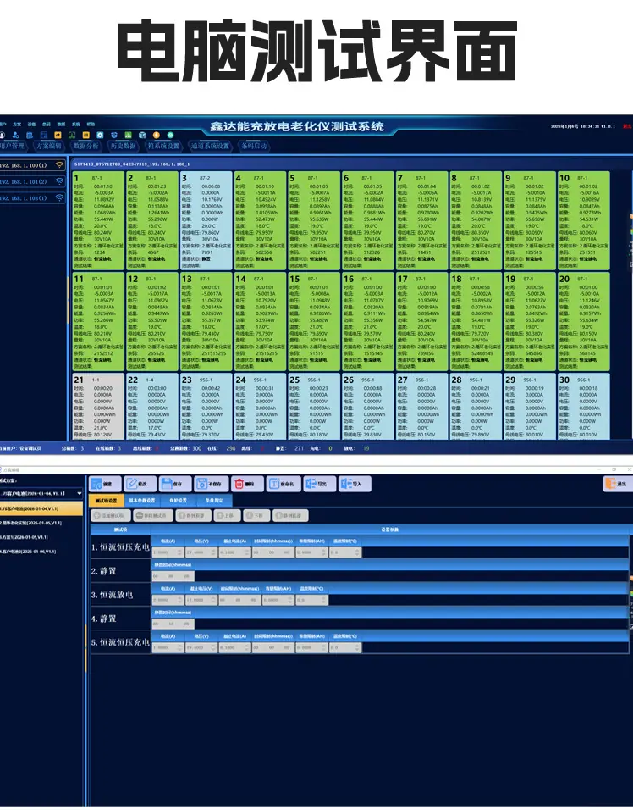Click 保存 button in scheme editor
Viewport: 633px width, 810px height.
(175, 484)
